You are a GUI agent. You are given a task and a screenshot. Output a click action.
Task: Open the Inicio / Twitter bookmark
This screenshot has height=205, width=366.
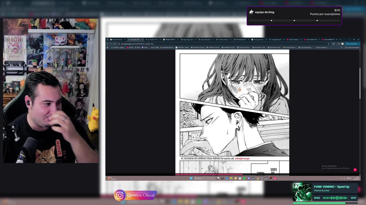pyautogui.click(x=154, y=47)
